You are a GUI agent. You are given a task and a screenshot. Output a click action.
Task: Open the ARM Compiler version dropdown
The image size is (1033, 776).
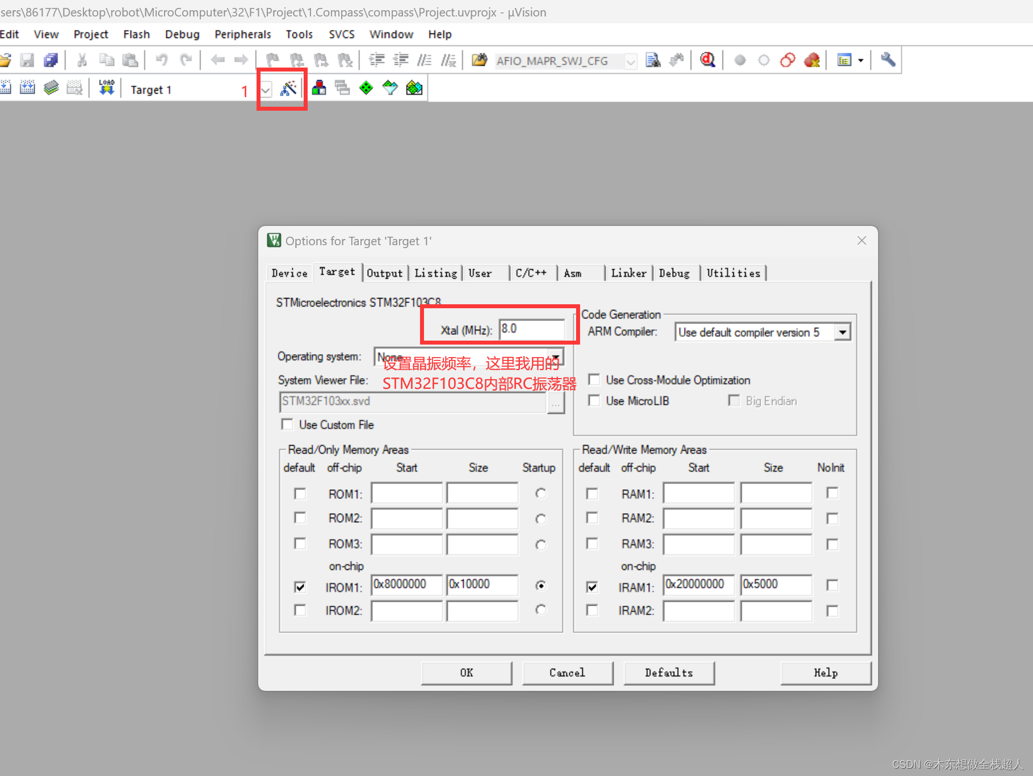843,332
